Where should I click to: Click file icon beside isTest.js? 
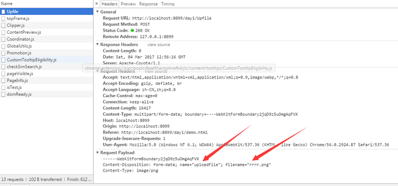click(x=3, y=87)
